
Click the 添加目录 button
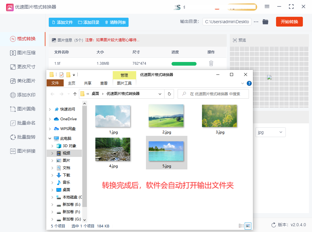89,22
